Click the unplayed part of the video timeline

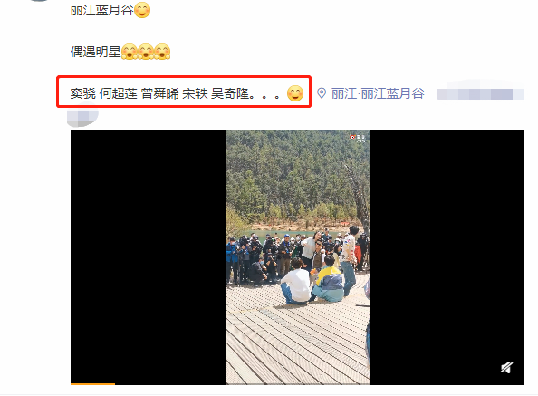[319, 384]
